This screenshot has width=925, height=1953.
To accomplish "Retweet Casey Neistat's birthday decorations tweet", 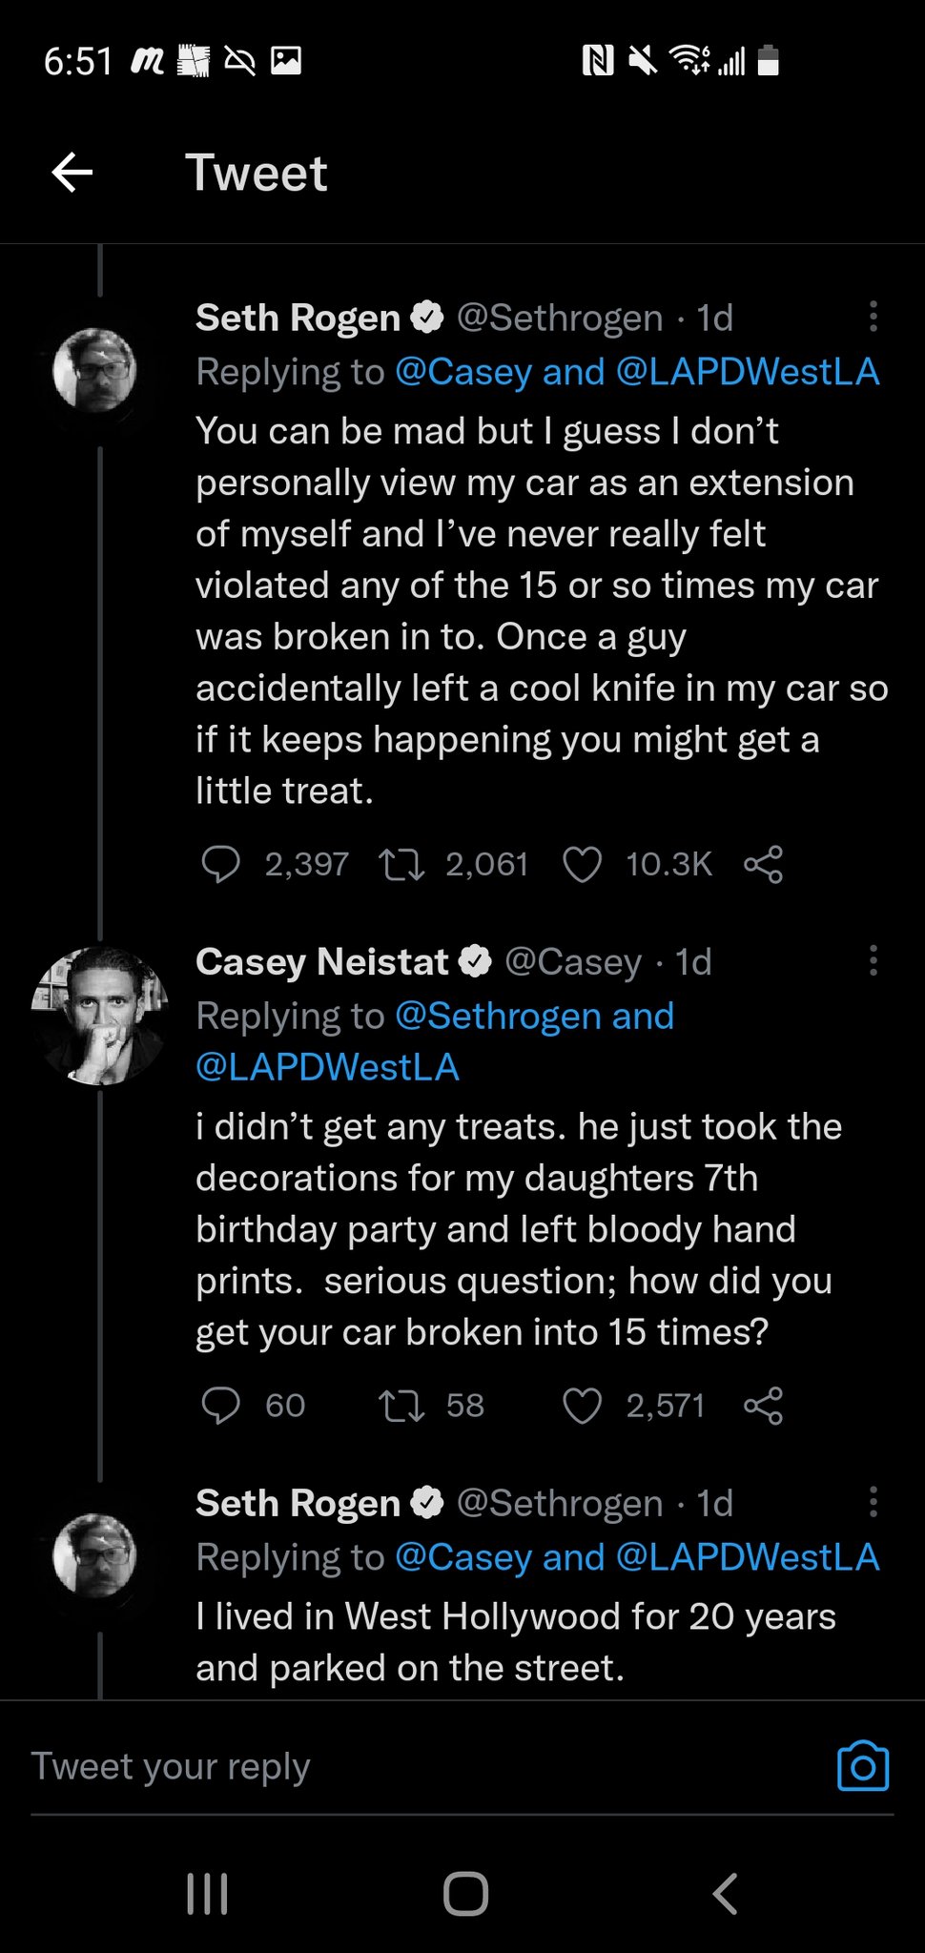I will (401, 1406).
